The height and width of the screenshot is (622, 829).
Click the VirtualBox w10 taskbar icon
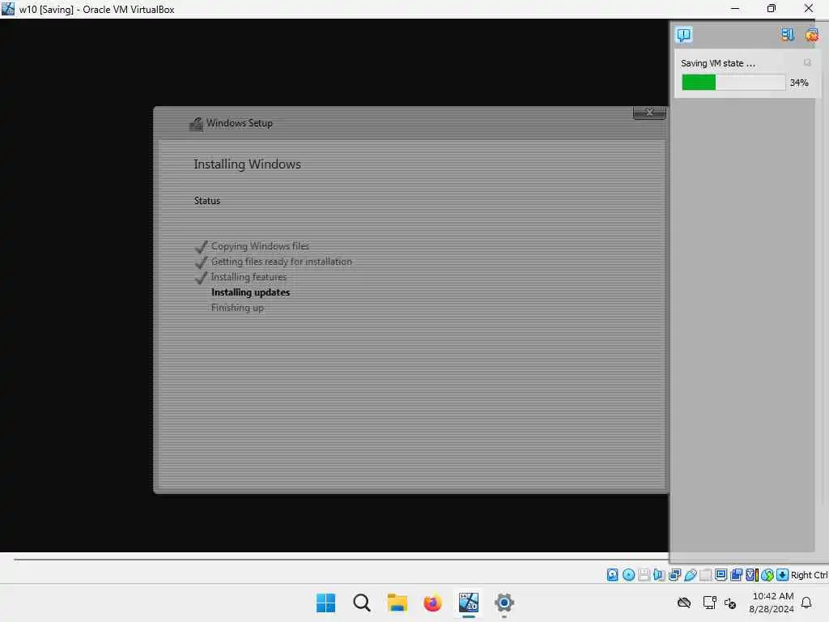pos(469,603)
